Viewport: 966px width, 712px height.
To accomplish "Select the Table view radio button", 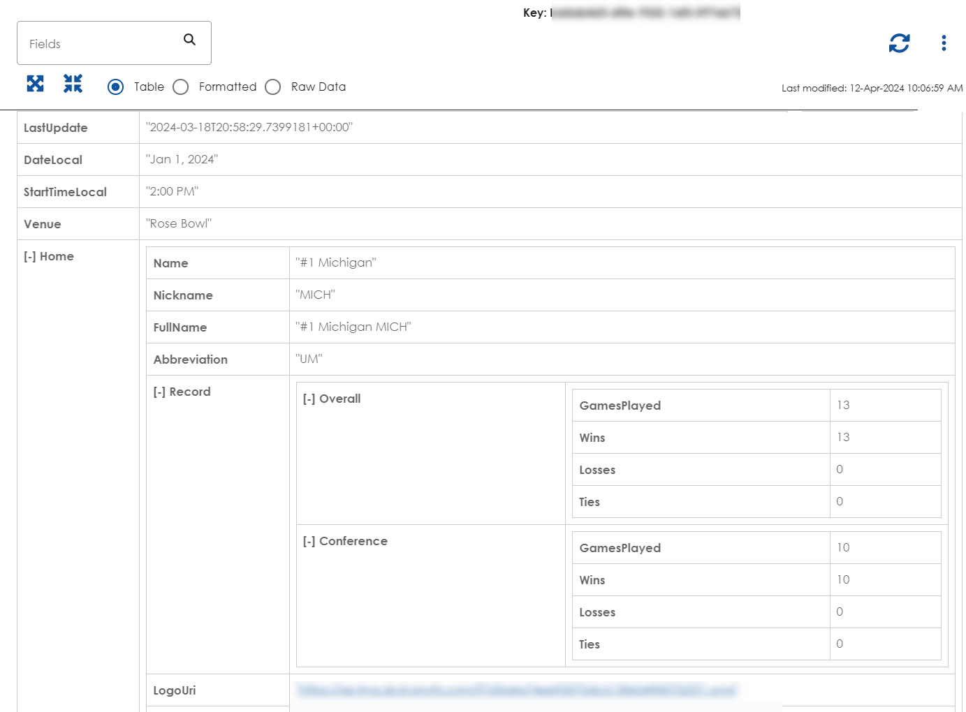I will click(116, 87).
